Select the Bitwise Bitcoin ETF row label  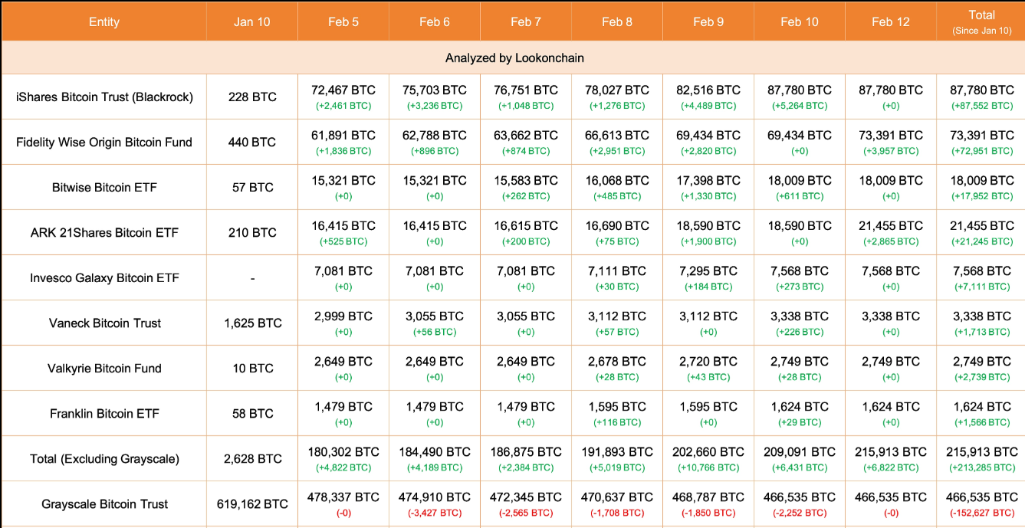pyautogui.click(x=104, y=187)
